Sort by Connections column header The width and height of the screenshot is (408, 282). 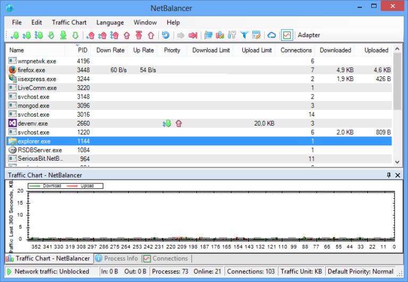coord(295,50)
